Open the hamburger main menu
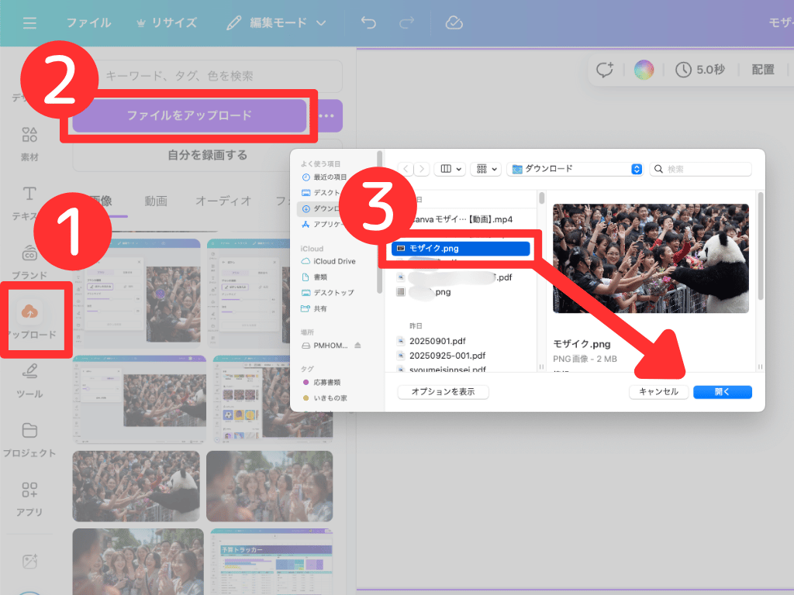 pyautogui.click(x=29, y=23)
